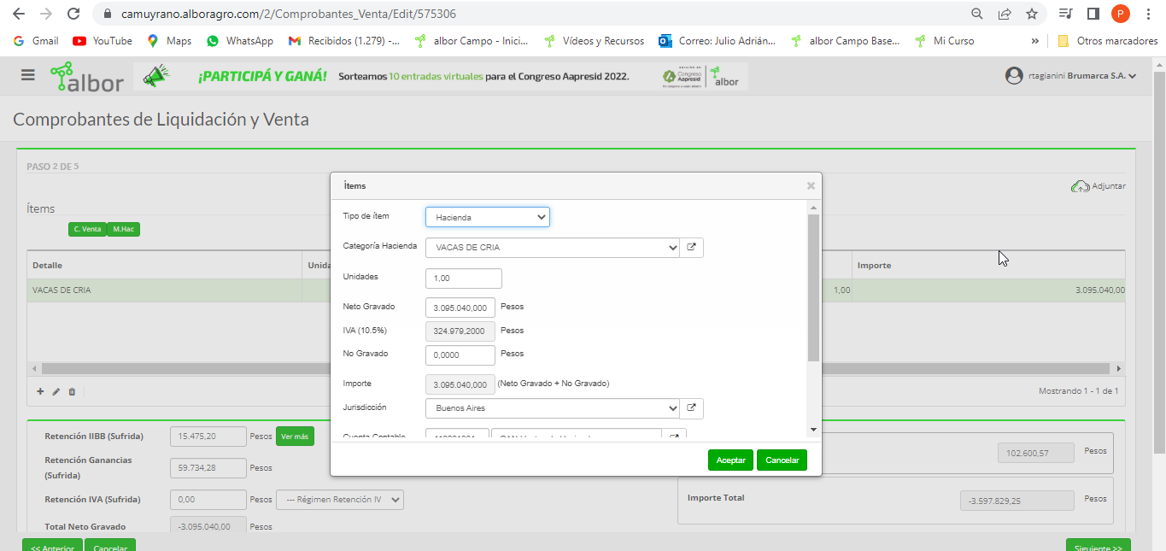Open external link next to Categoría Hacienda
This screenshot has height=551, width=1166.
692,248
